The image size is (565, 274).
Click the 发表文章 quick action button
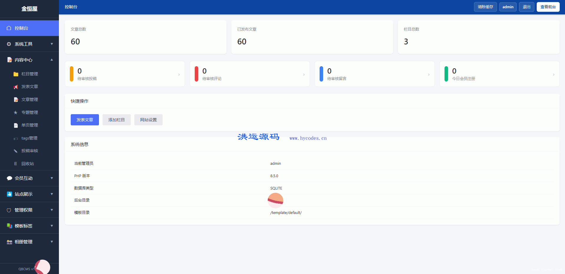click(x=85, y=120)
